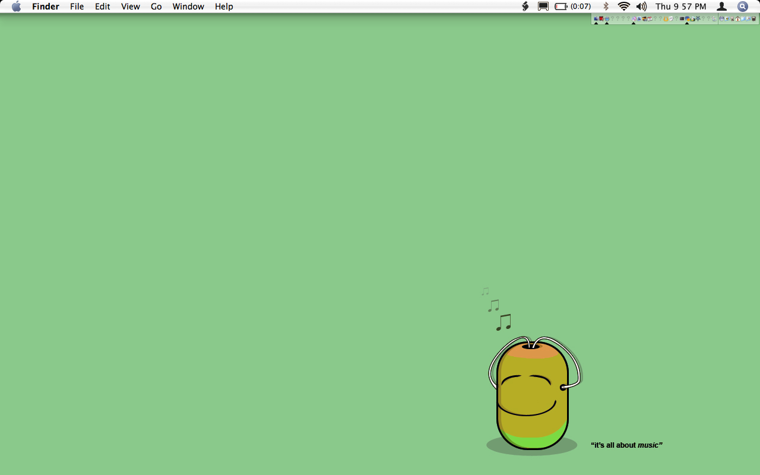Image resolution: width=760 pixels, height=475 pixels.
Task: Click the battery time remaining (0:07)
Action: click(x=580, y=7)
